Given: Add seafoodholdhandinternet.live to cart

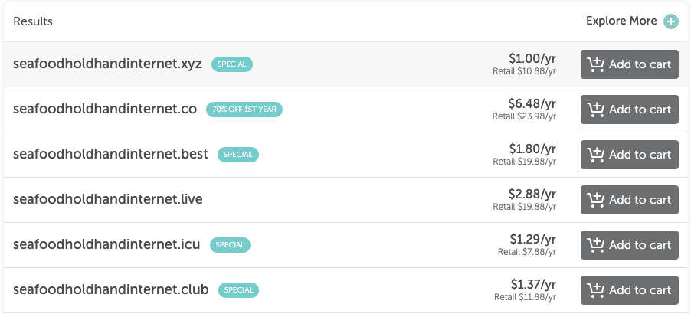Looking at the screenshot, I should (x=629, y=200).
